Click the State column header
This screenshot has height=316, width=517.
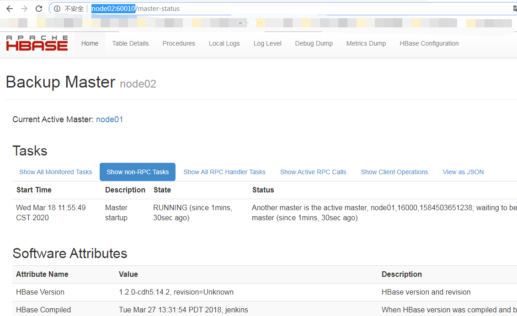pos(162,190)
